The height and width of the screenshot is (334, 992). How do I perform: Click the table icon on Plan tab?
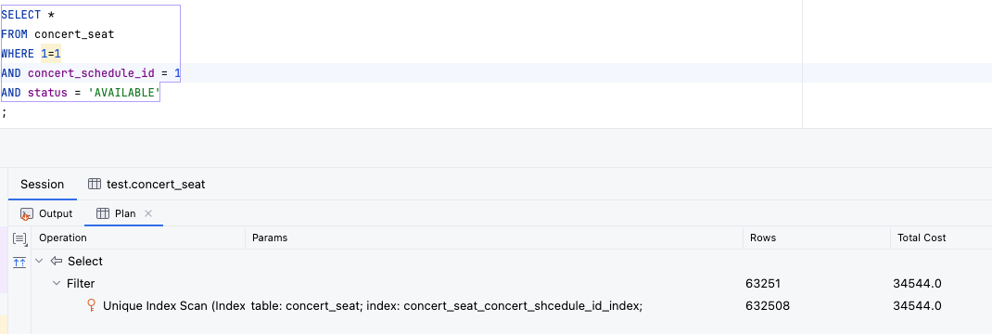103,213
